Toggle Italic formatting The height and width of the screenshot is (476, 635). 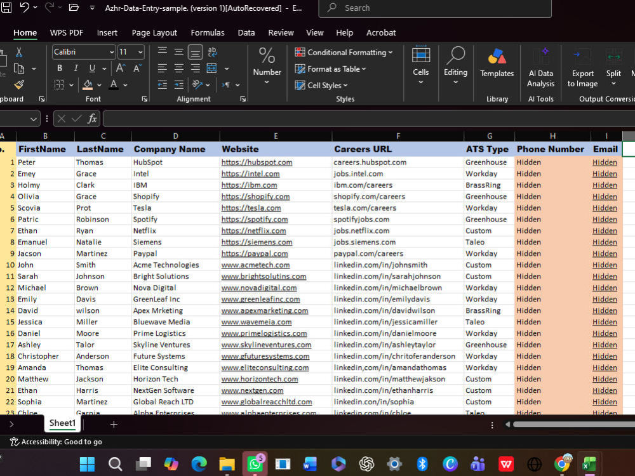[x=76, y=68]
